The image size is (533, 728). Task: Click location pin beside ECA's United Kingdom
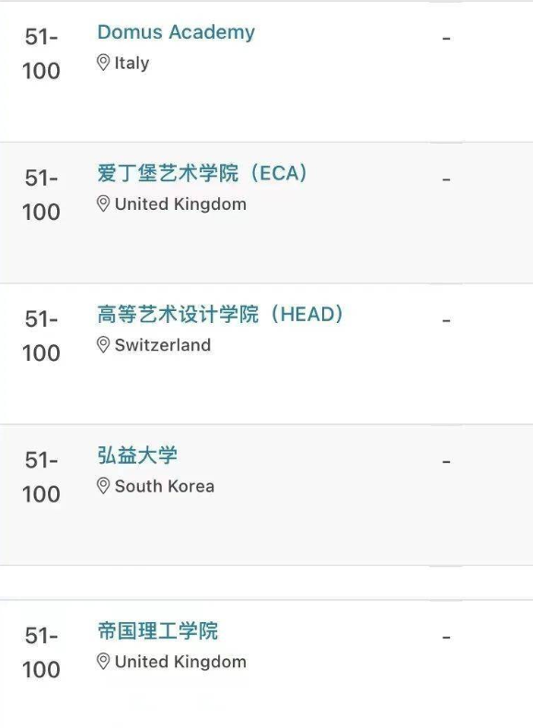click(103, 203)
